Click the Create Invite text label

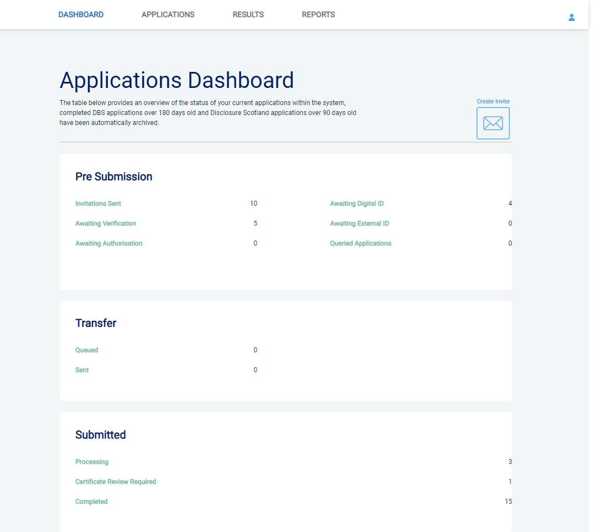point(493,102)
